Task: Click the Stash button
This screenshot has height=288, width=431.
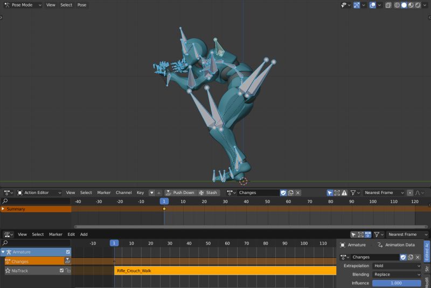Action: pyautogui.click(x=208, y=193)
